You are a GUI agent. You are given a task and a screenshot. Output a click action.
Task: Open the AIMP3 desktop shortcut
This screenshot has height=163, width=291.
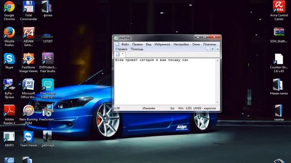[x=9, y=137]
